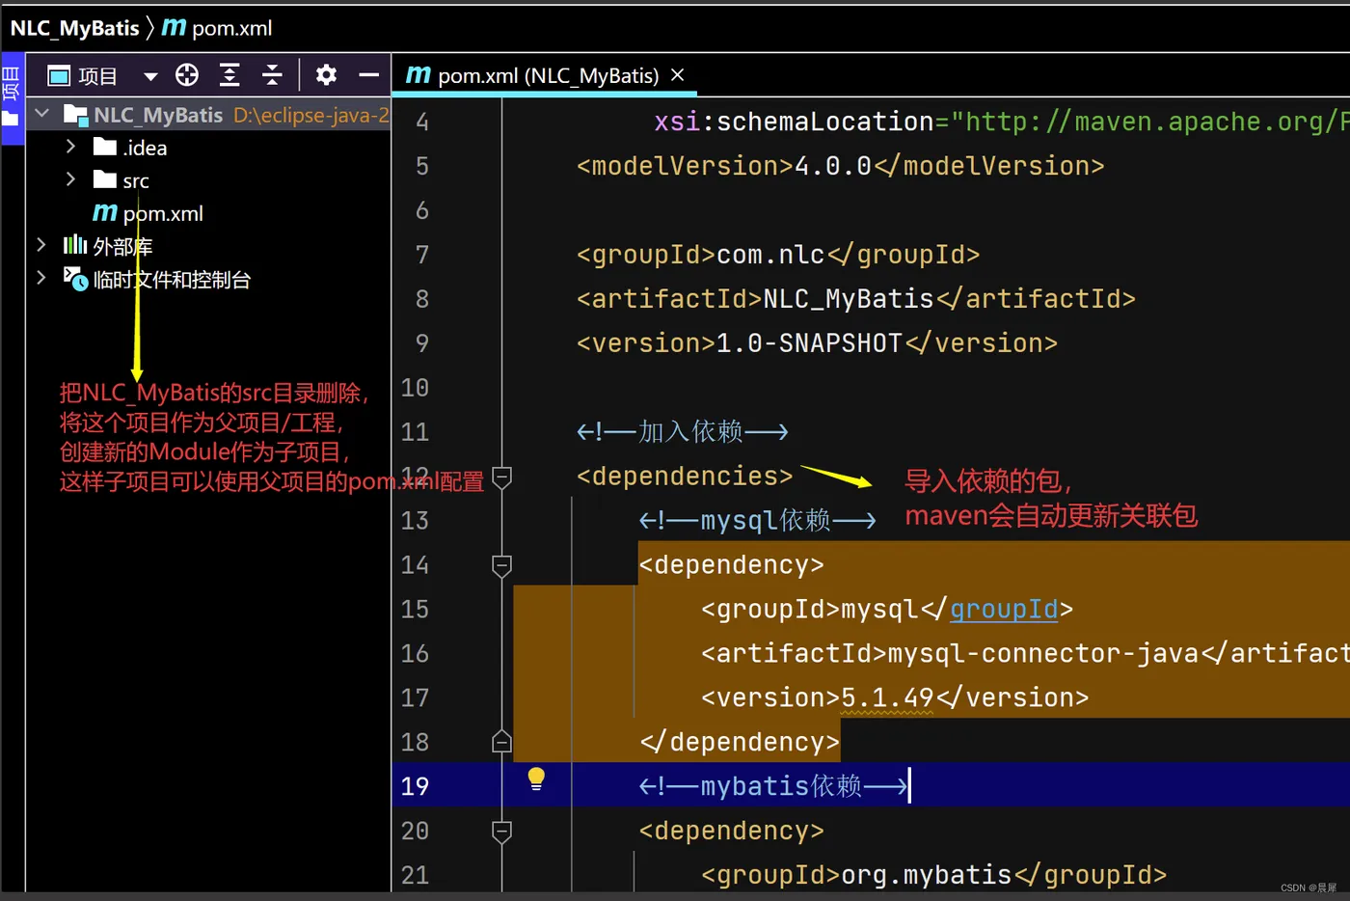Click the groupId link on line 15

pyautogui.click(x=1004, y=610)
